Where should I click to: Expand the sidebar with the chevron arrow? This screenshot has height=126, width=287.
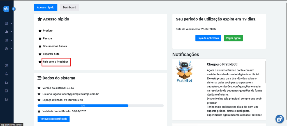pos(14,9)
